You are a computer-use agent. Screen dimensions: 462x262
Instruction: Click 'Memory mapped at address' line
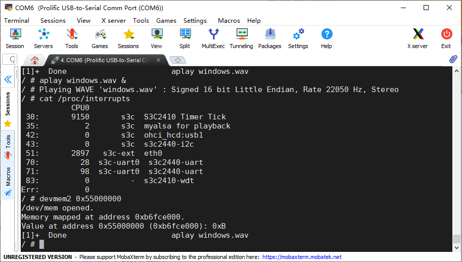click(x=103, y=217)
